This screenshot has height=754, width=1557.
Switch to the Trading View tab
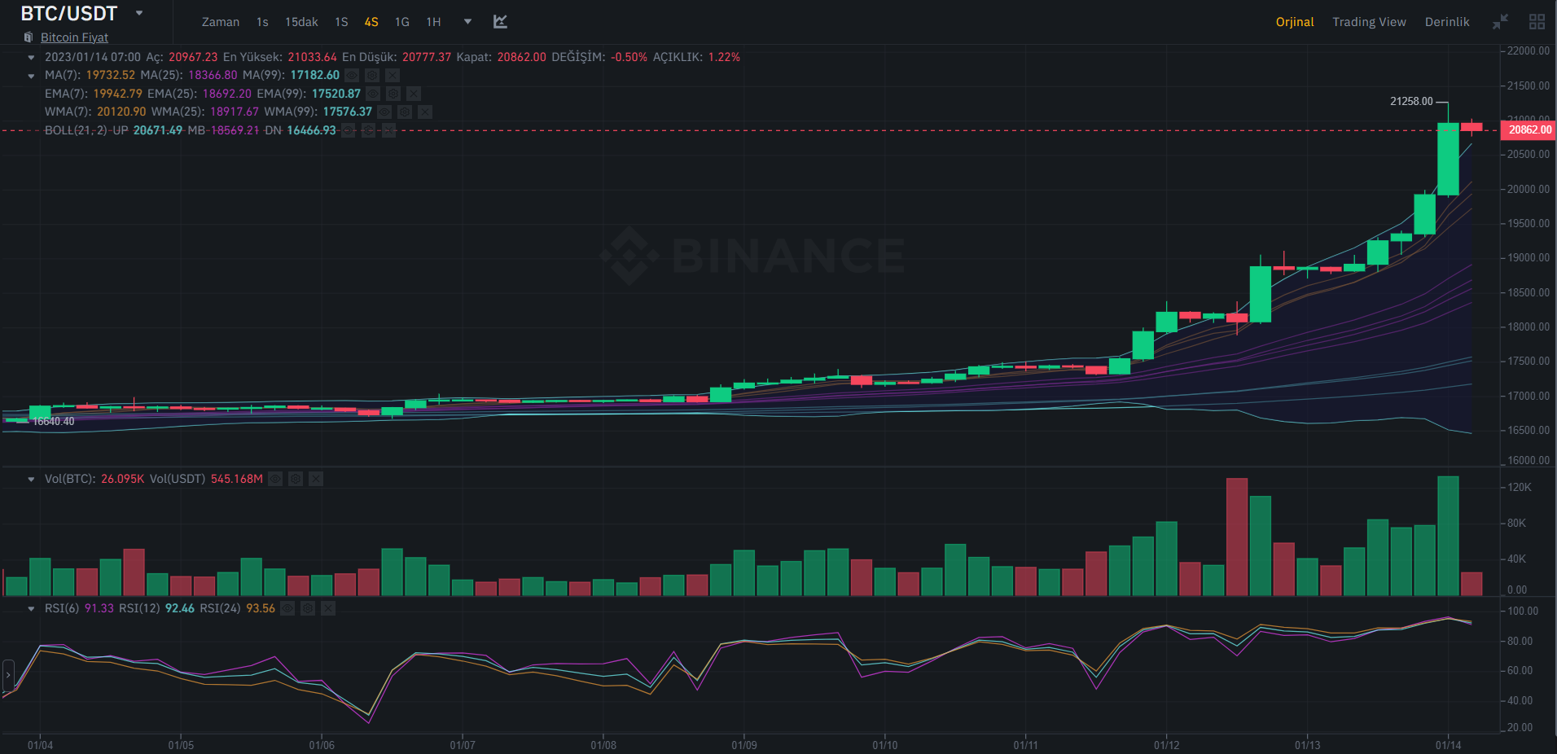[x=1369, y=22]
